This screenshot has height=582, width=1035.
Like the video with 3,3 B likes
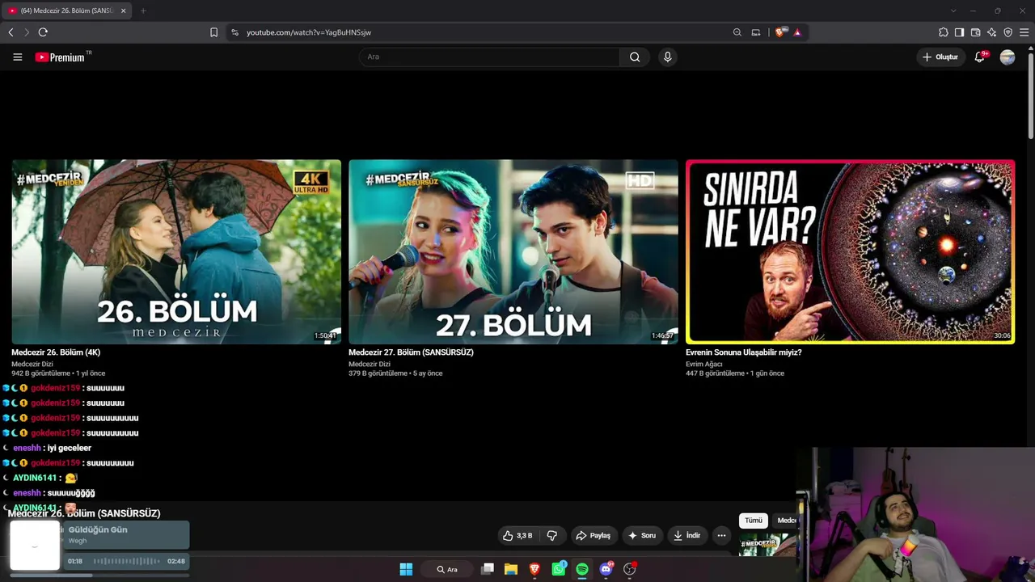[x=517, y=535]
